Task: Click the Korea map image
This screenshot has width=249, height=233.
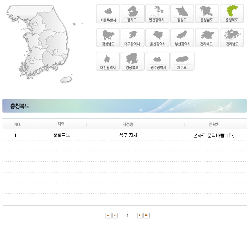Action: click(45, 44)
